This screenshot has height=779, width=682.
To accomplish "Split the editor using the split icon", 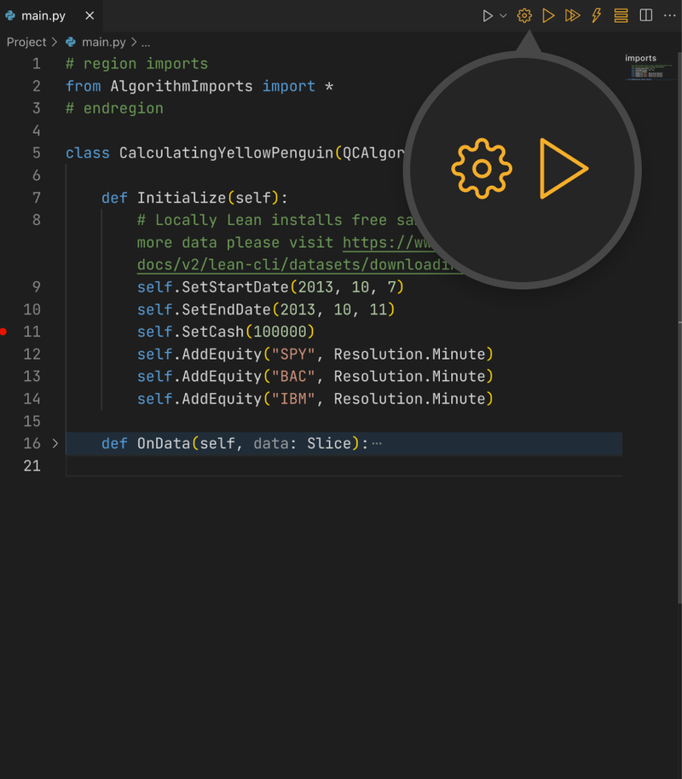I will (x=646, y=15).
